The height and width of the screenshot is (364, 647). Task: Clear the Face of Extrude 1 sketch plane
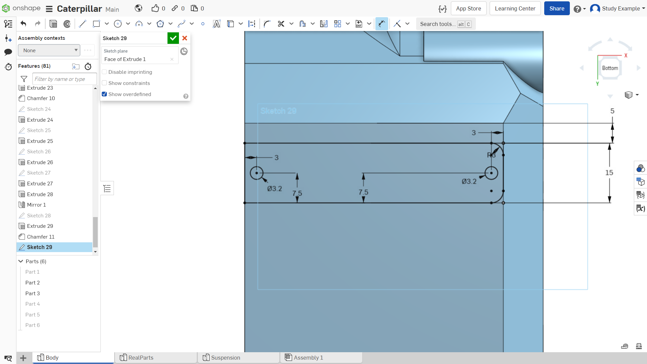pyautogui.click(x=172, y=59)
